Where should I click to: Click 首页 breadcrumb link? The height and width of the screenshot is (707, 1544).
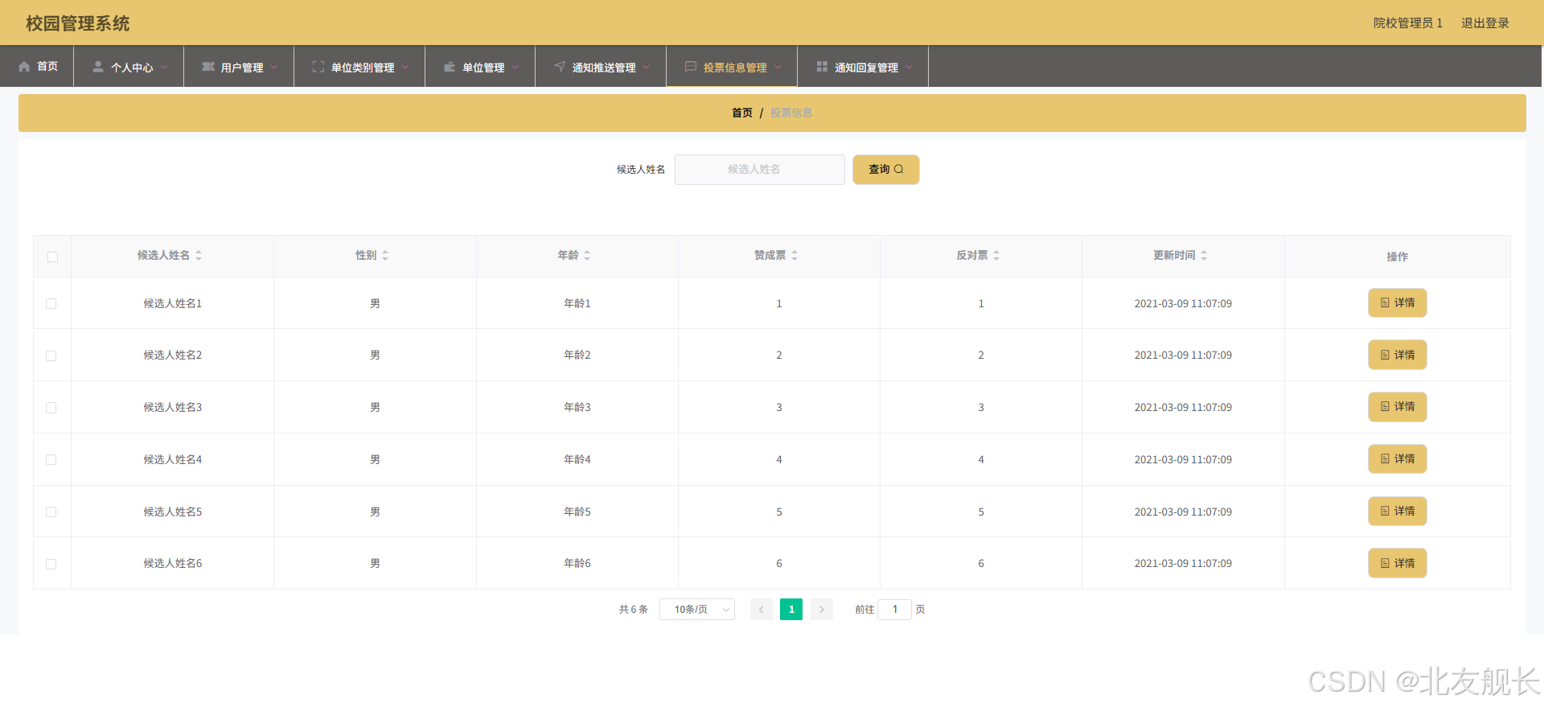pos(742,113)
